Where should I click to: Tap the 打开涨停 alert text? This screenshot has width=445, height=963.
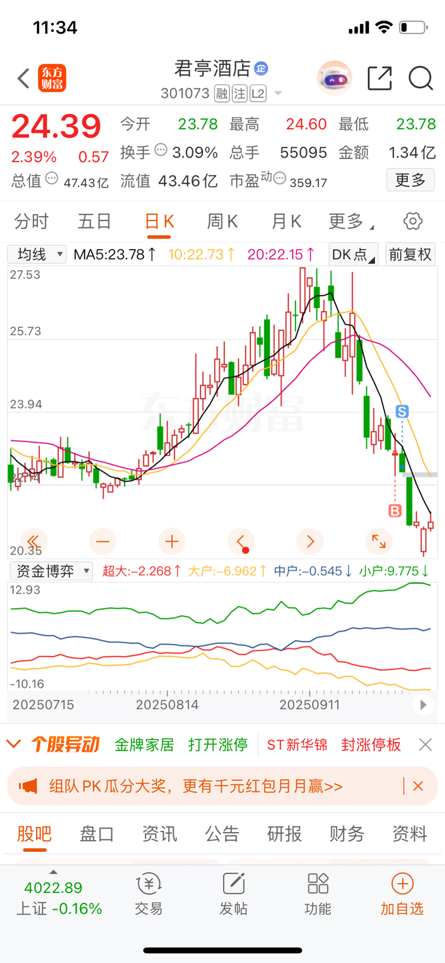point(218,745)
